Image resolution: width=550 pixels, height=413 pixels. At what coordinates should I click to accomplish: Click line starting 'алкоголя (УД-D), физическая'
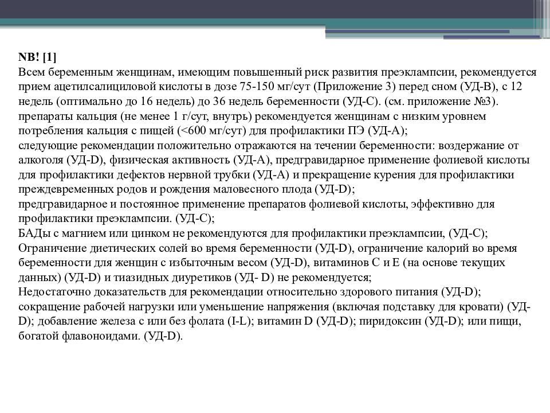point(274,160)
